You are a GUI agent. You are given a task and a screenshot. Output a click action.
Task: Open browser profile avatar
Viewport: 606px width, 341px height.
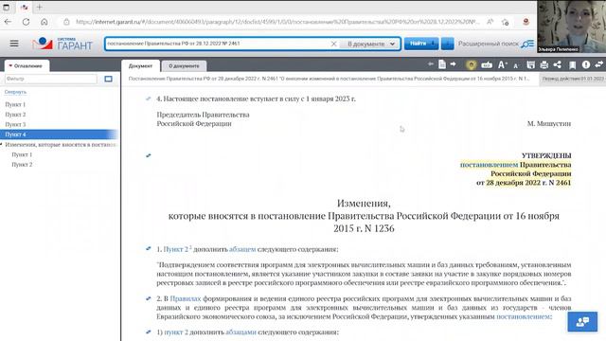[526, 22]
